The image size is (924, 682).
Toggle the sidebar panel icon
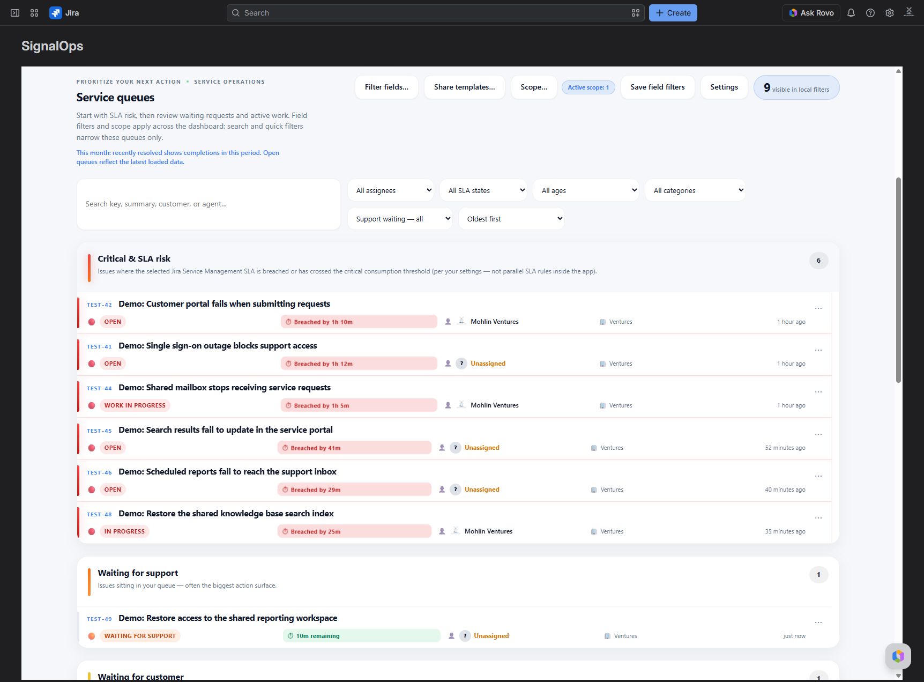15,13
